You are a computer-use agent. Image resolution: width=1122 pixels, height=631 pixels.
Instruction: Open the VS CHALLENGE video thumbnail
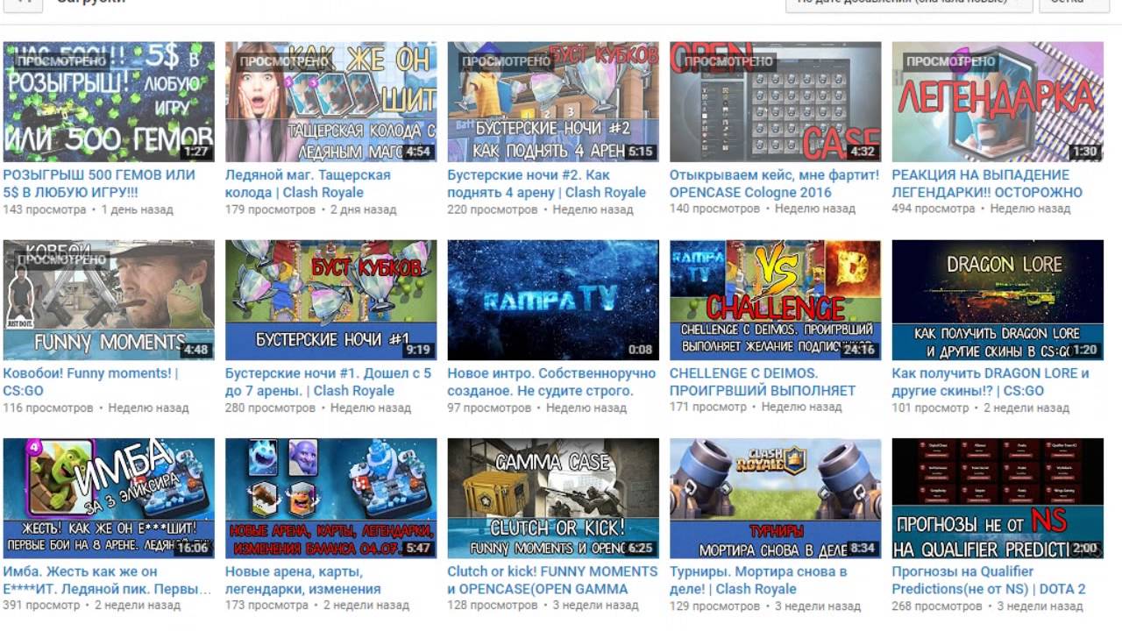(775, 300)
